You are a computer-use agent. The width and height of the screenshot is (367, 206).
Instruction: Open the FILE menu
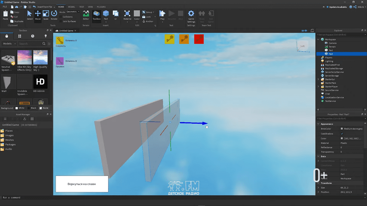pos(5,7)
